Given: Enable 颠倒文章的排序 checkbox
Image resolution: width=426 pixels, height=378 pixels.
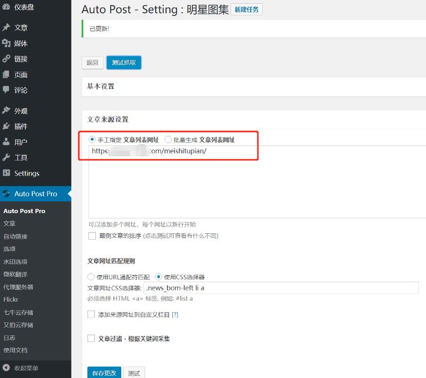Looking at the screenshot, I should click(x=92, y=236).
